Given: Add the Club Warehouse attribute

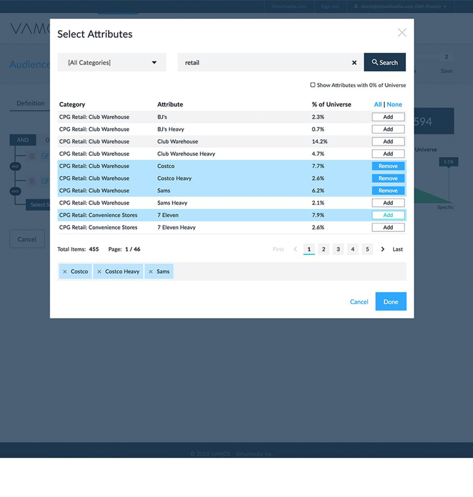Looking at the screenshot, I should pos(388,141).
